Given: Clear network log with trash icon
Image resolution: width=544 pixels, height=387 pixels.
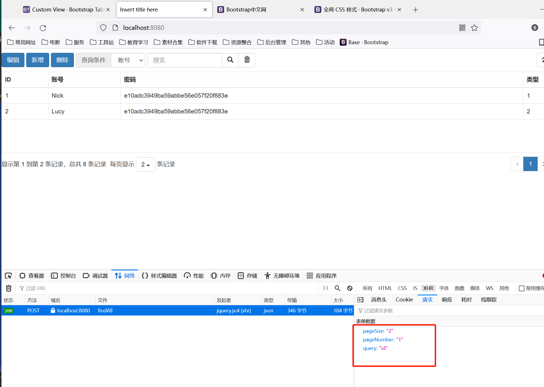Looking at the screenshot, I should click(9, 288).
